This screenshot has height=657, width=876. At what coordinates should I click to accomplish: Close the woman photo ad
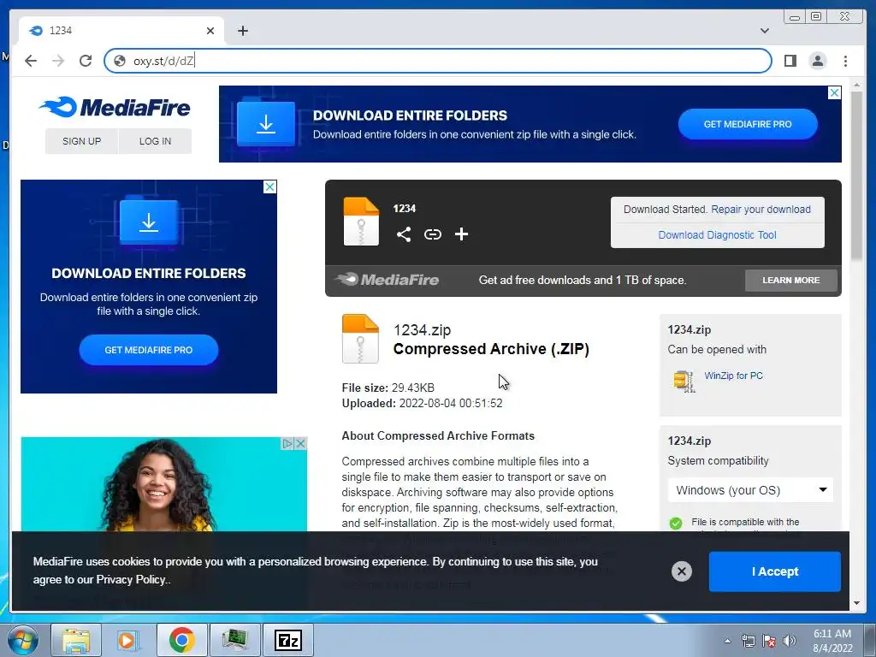pos(300,444)
